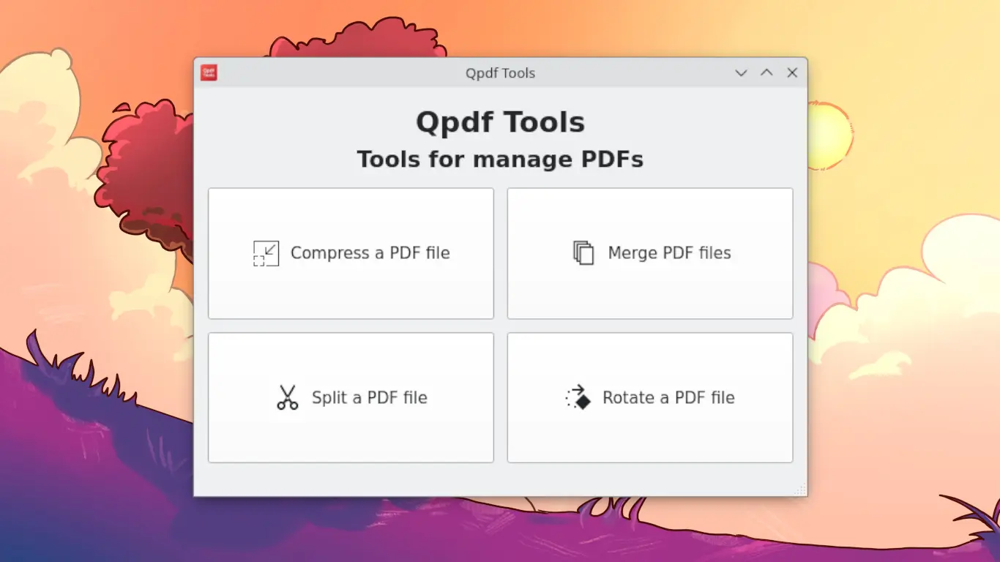The height and width of the screenshot is (562, 1000).
Task: Click the Rotate a PDF file label text
Action: click(668, 397)
